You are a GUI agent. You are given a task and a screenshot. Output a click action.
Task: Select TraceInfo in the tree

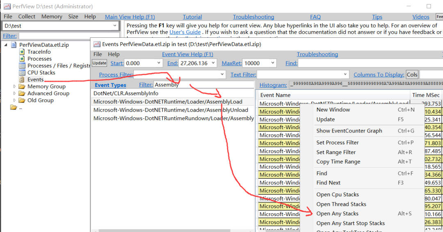[x=39, y=52]
